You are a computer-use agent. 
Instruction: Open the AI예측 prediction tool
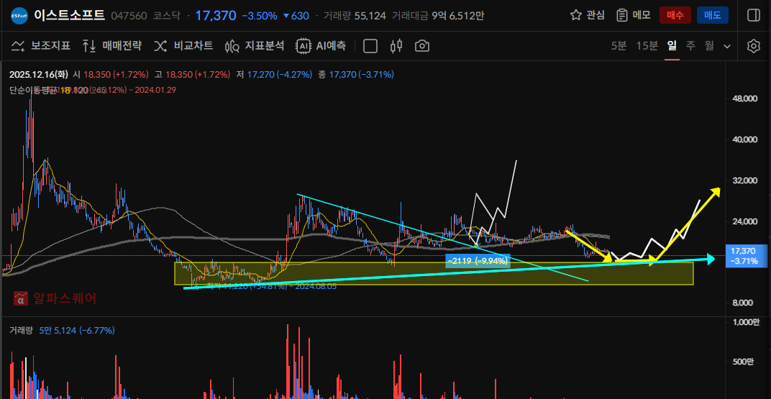[321, 46]
